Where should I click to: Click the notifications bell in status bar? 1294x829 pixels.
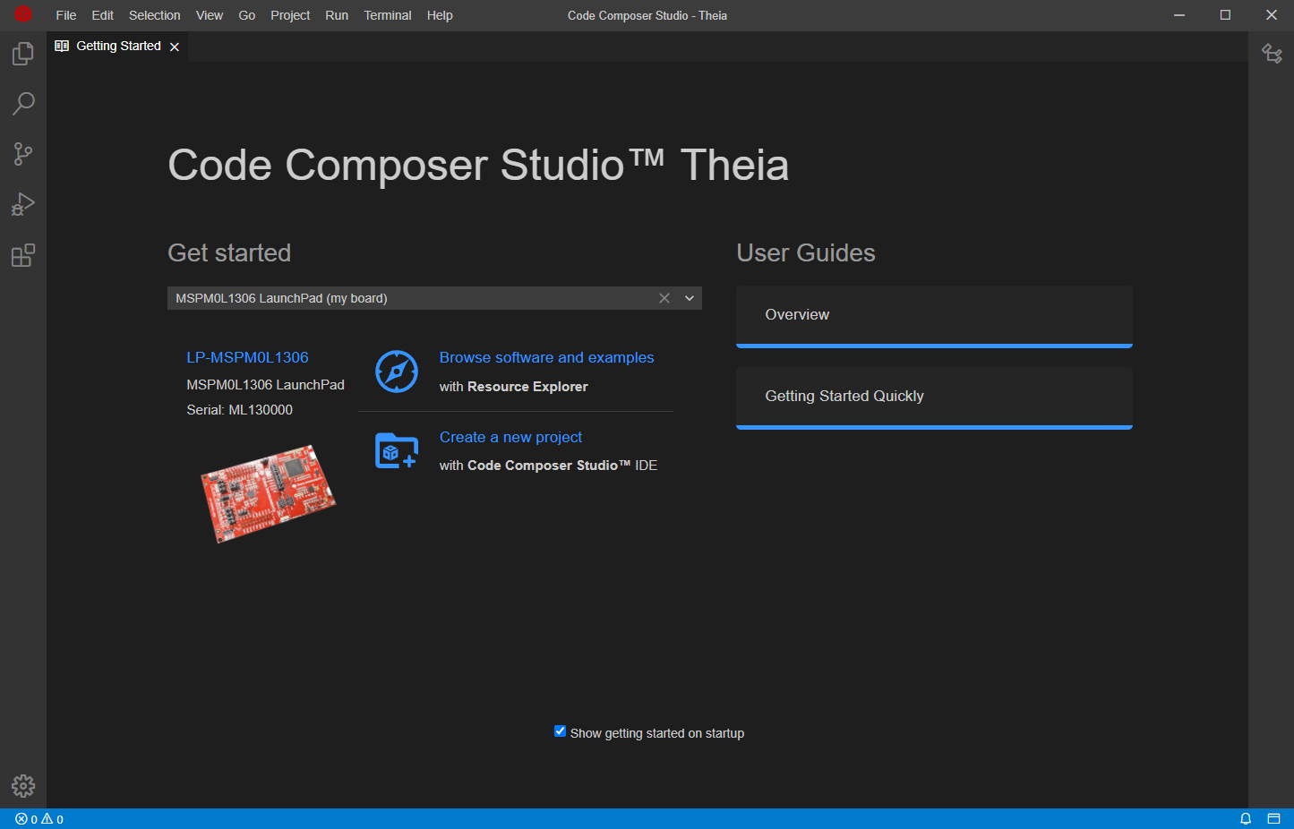[1245, 818]
